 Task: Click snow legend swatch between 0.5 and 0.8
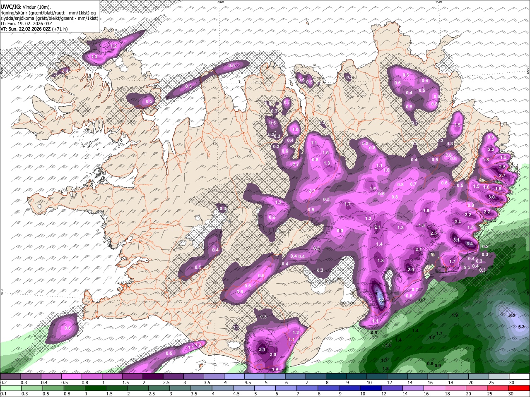pos(71,377)
